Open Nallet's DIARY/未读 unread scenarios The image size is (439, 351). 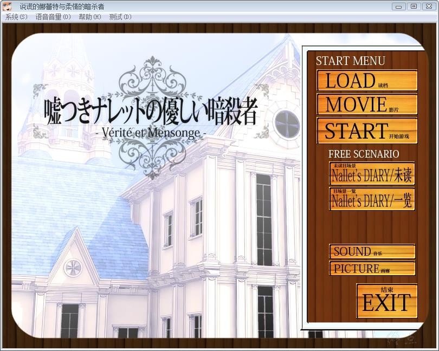[x=372, y=174]
